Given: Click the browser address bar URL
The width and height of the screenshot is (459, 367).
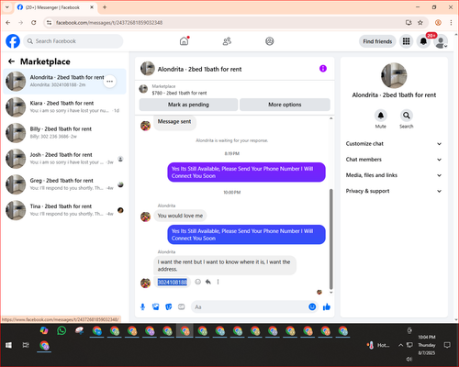Looking at the screenshot, I should (109, 23).
